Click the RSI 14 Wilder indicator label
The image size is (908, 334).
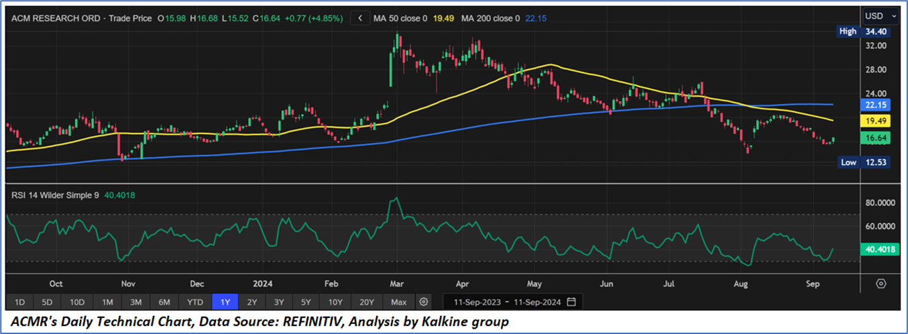click(55, 195)
